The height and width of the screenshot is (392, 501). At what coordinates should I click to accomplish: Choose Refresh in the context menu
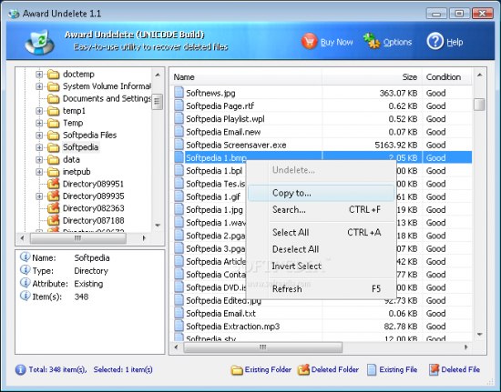pos(322,288)
